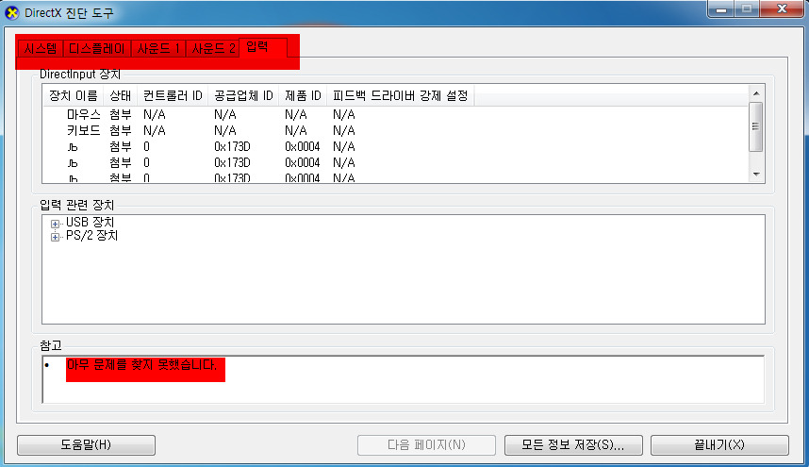Click the device list scrollbar up arrow
809x467 pixels.
pos(755,92)
